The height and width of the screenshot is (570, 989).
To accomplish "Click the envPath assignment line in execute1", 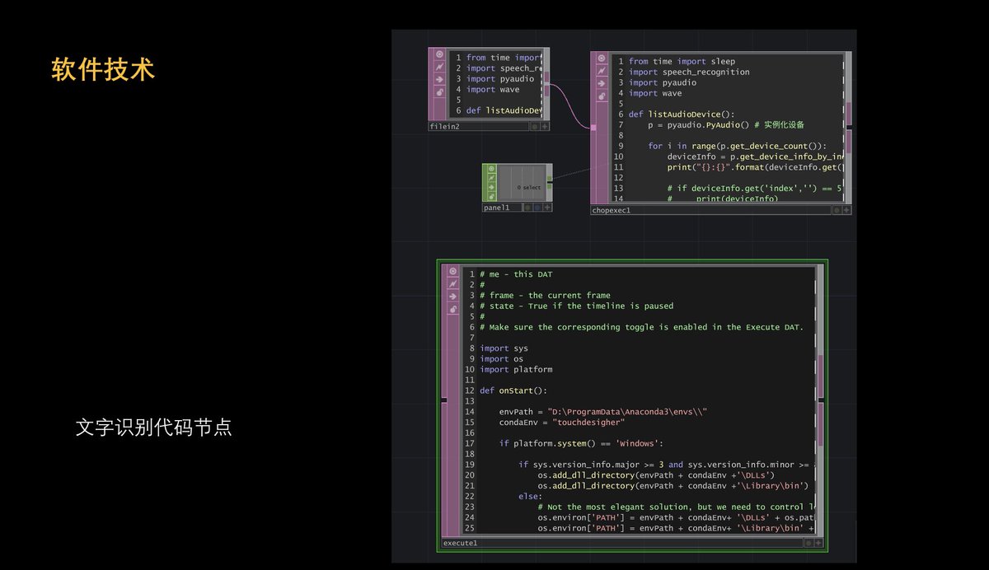I will [603, 412].
